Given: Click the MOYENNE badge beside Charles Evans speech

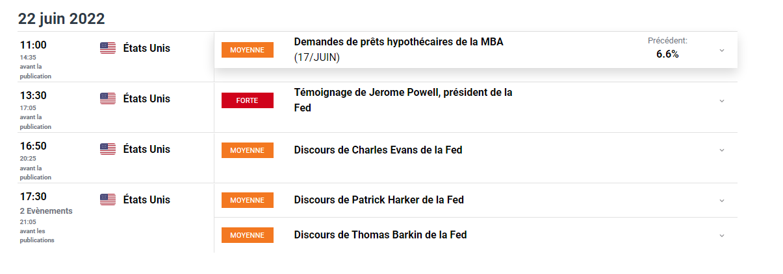Looking at the screenshot, I should pos(247,150).
